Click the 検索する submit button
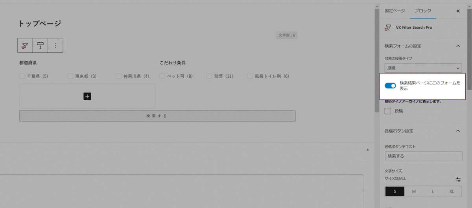 (x=157, y=116)
